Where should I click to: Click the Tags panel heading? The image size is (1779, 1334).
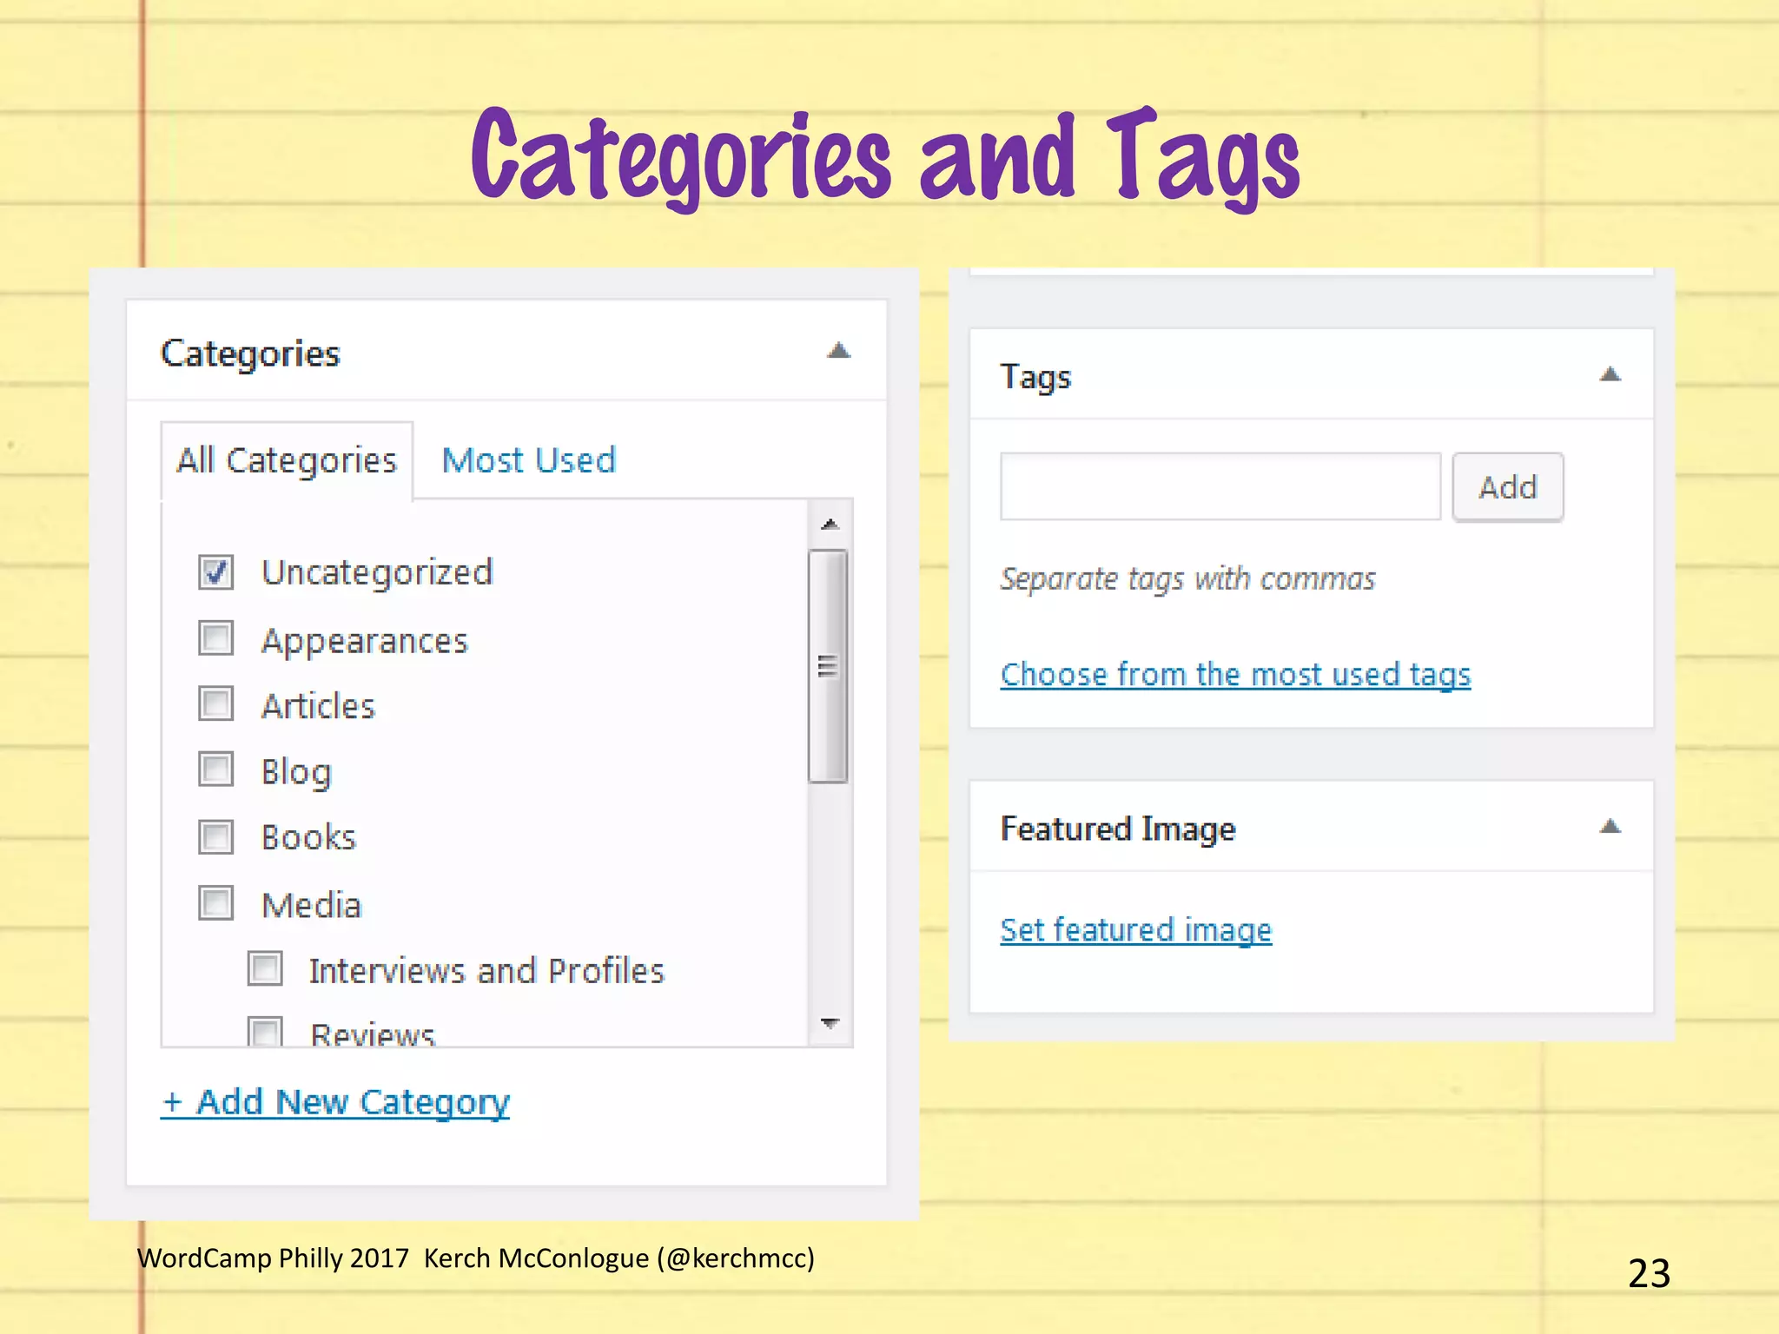tap(1035, 378)
